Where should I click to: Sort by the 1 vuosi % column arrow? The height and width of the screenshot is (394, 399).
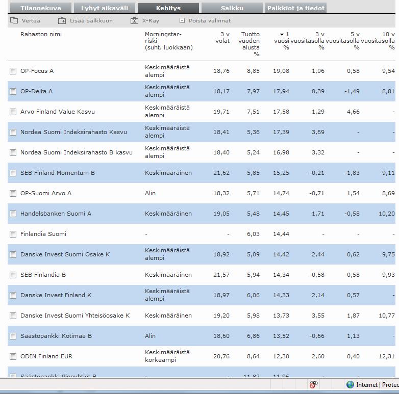[x=282, y=34]
